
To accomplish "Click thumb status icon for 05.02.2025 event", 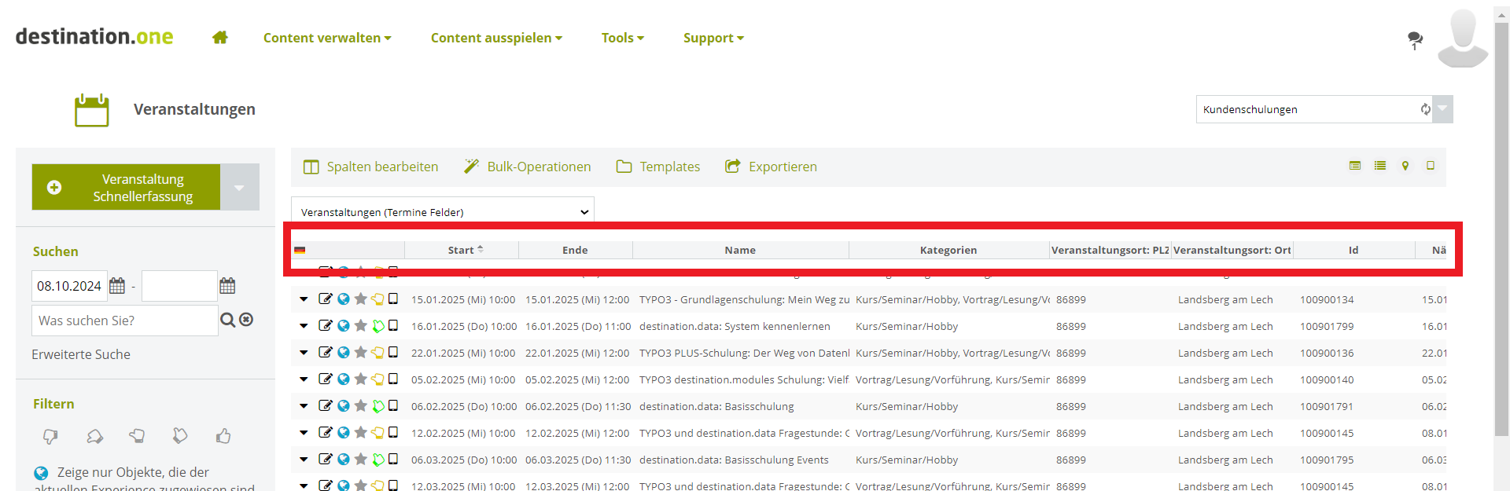I will pos(378,379).
